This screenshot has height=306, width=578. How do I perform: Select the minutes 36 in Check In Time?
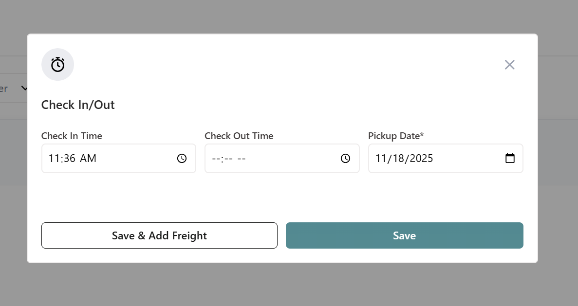69,158
